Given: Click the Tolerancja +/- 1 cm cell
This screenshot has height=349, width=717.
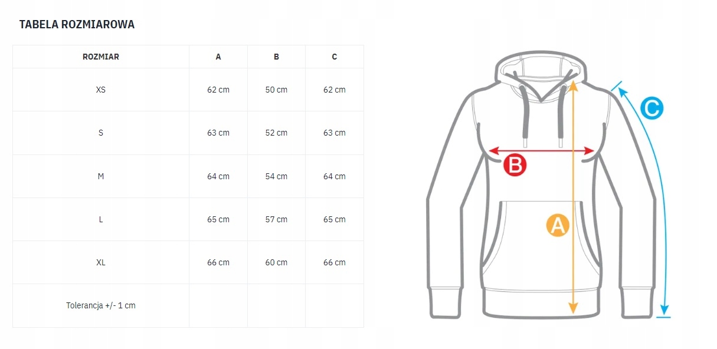Looking at the screenshot, I should (x=101, y=305).
